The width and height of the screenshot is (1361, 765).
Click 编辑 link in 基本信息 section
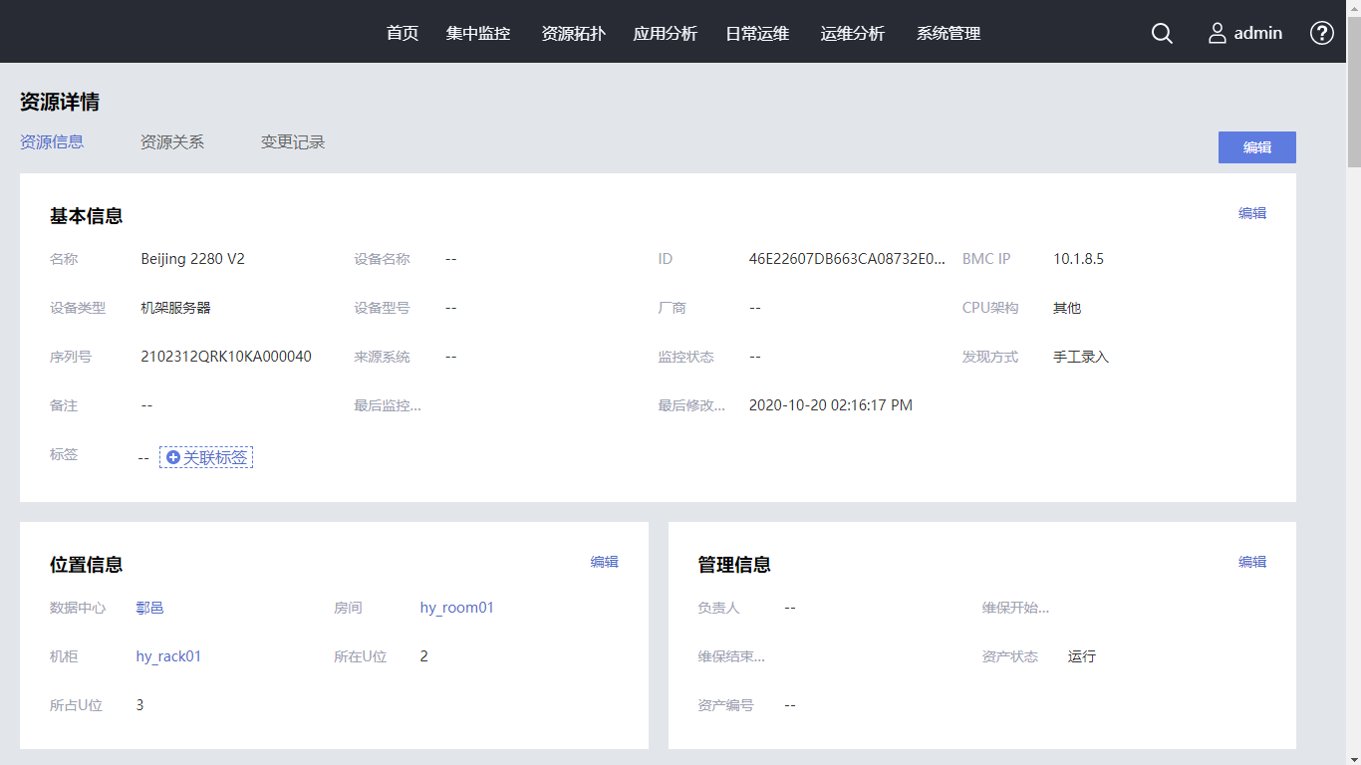click(1251, 213)
